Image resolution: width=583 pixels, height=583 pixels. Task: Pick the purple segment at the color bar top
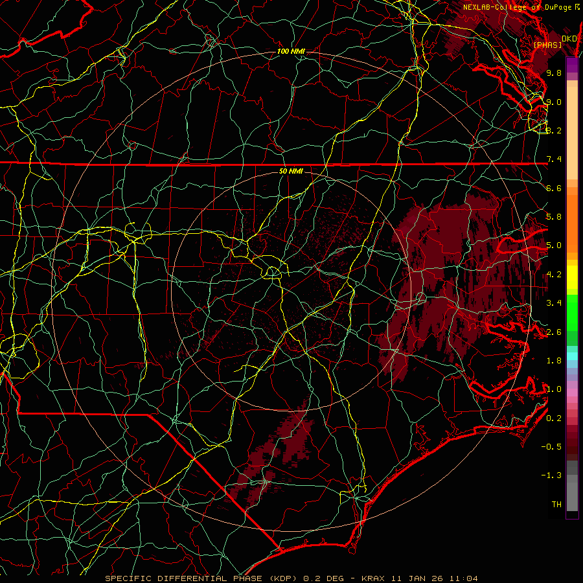(572, 65)
